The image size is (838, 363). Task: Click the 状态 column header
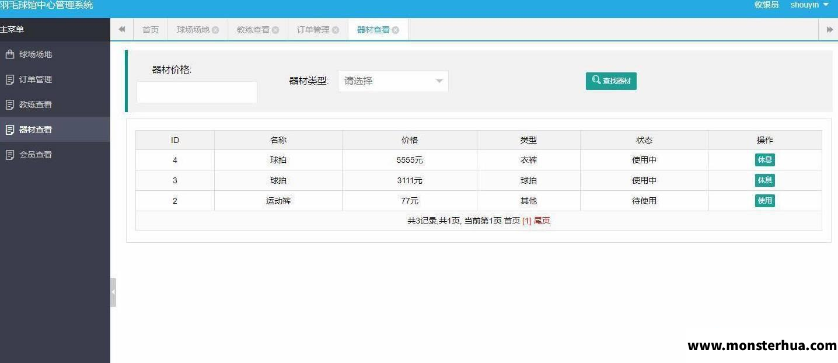pos(644,140)
